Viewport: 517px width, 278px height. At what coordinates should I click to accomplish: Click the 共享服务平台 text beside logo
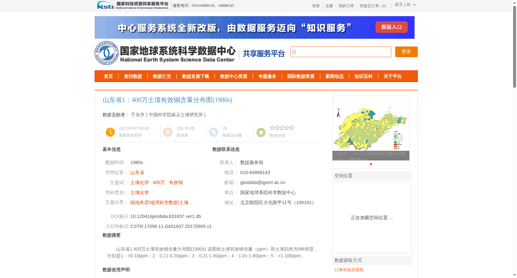(264, 54)
